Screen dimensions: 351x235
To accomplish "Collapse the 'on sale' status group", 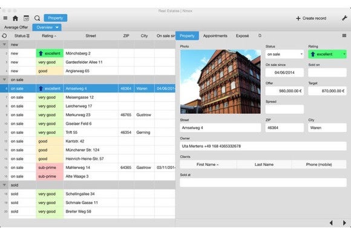I will coord(4,80).
